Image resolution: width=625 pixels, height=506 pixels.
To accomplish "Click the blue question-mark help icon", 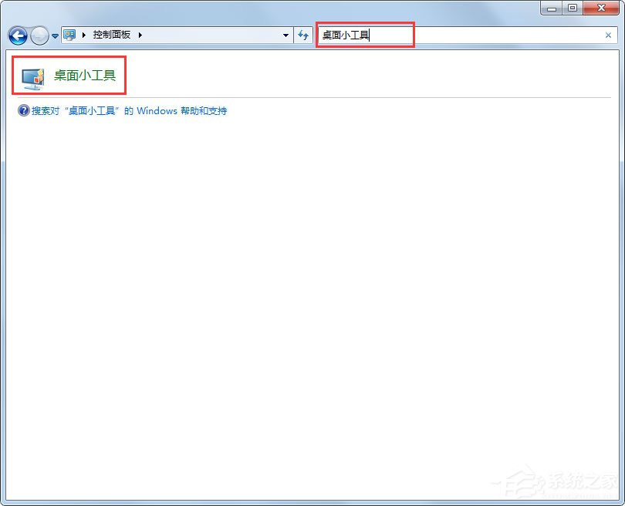I will (23, 110).
